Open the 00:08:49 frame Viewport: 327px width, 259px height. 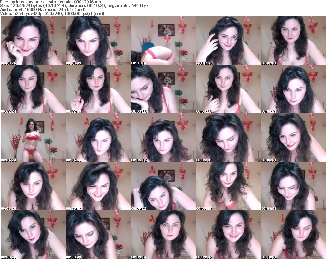[x=98, y=235]
